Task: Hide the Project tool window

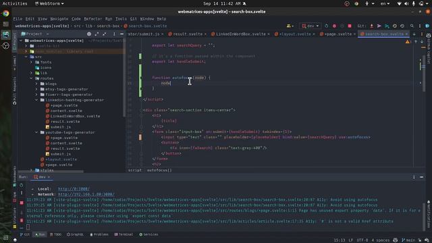Action: click(122, 34)
